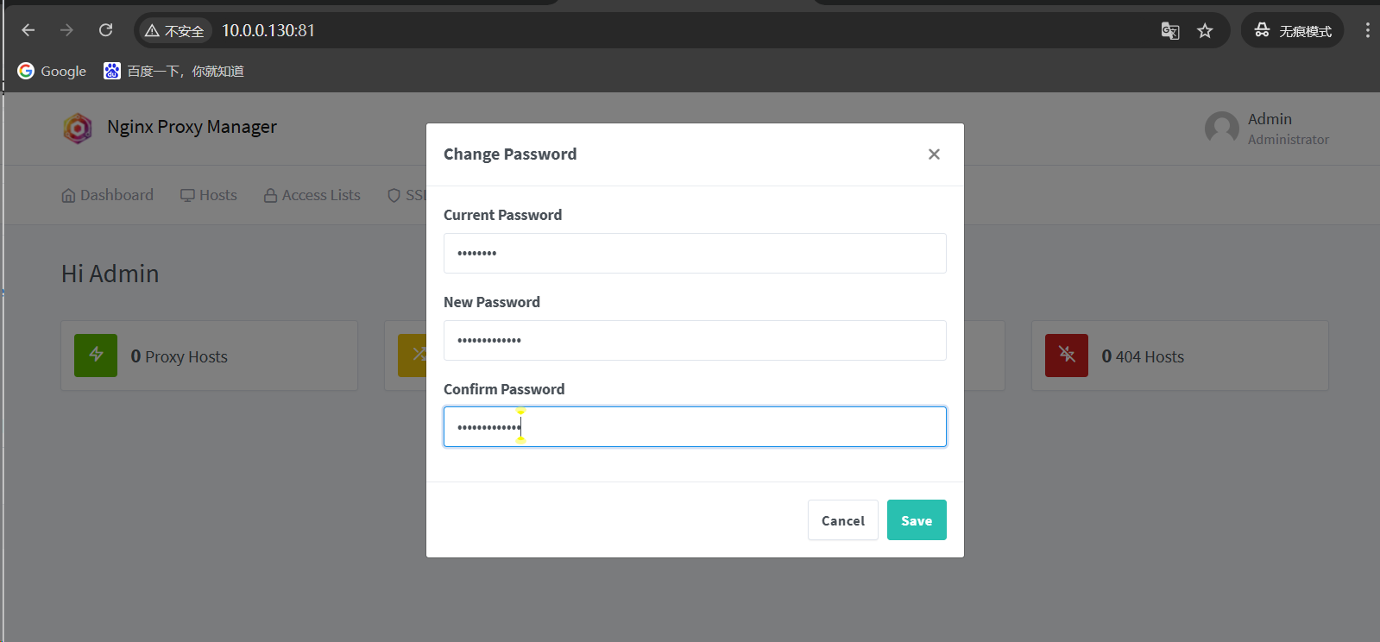Bookmark this page with the star icon
The height and width of the screenshot is (642, 1380).
click(x=1205, y=31)
